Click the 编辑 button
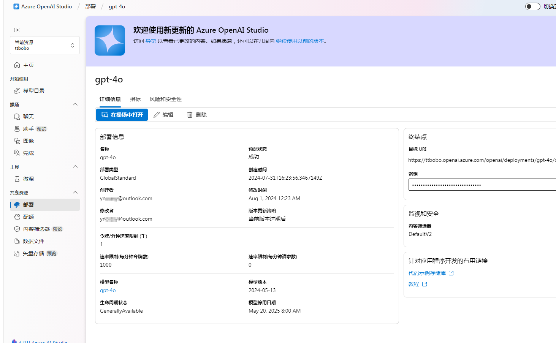The height and width of the screenshot is (343, 556). pyautogui.click(x=163, y=115)
